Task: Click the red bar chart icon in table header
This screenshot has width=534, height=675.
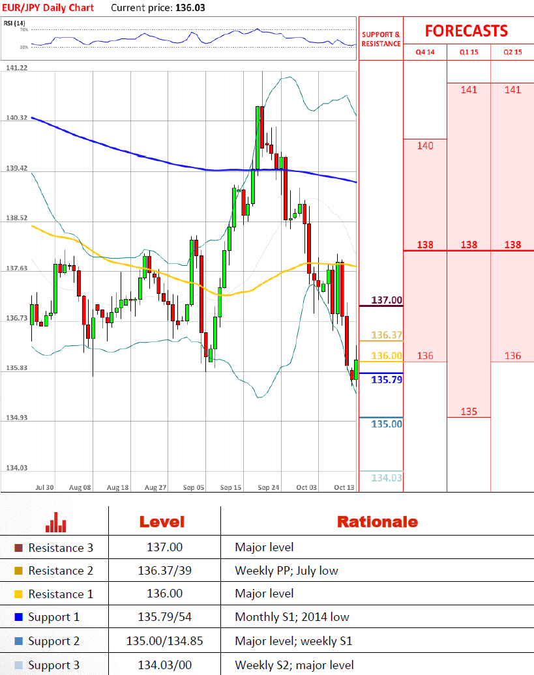Action: [x=56, y=522]
